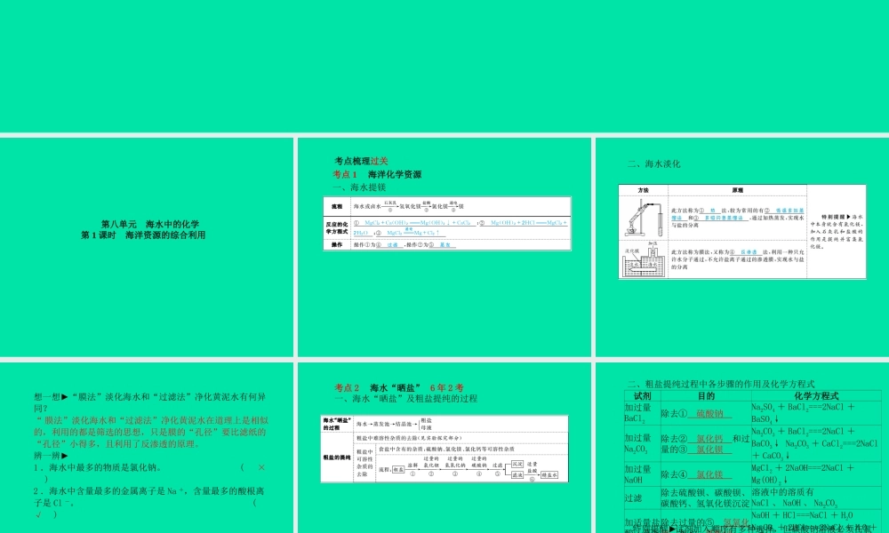Click the heading 二、海水淡化
Screen dimensions: 889x533
pos(653,163)
